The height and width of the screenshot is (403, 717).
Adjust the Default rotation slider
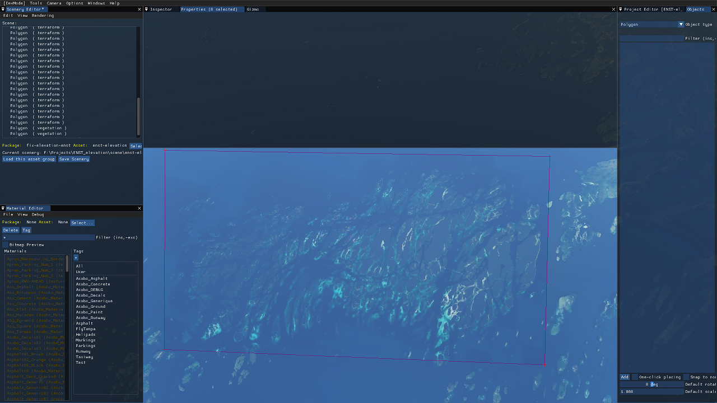[651, 384]
